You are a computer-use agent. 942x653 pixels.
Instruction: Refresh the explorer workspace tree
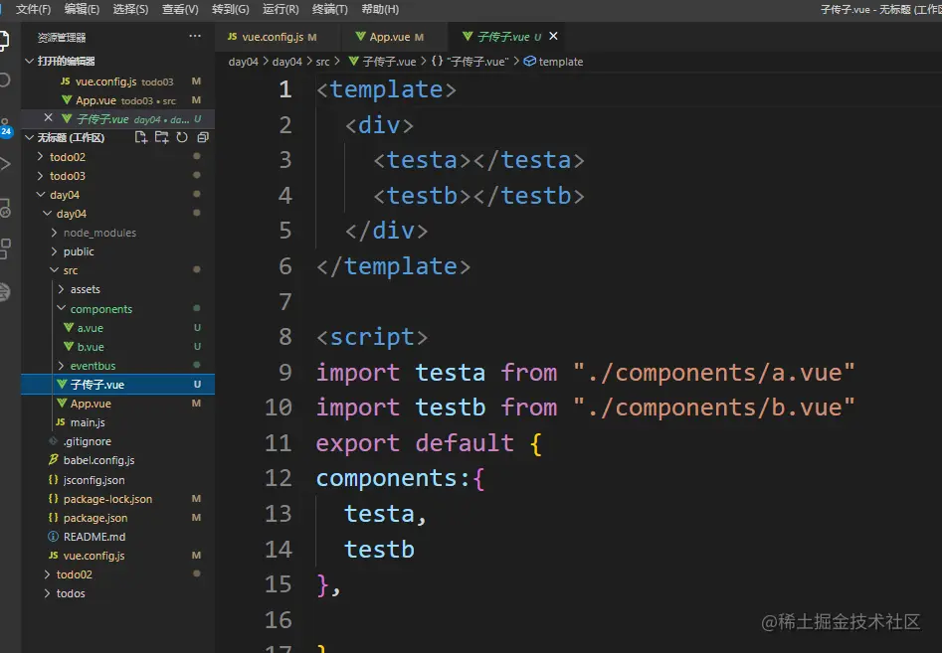coord(182,137)
